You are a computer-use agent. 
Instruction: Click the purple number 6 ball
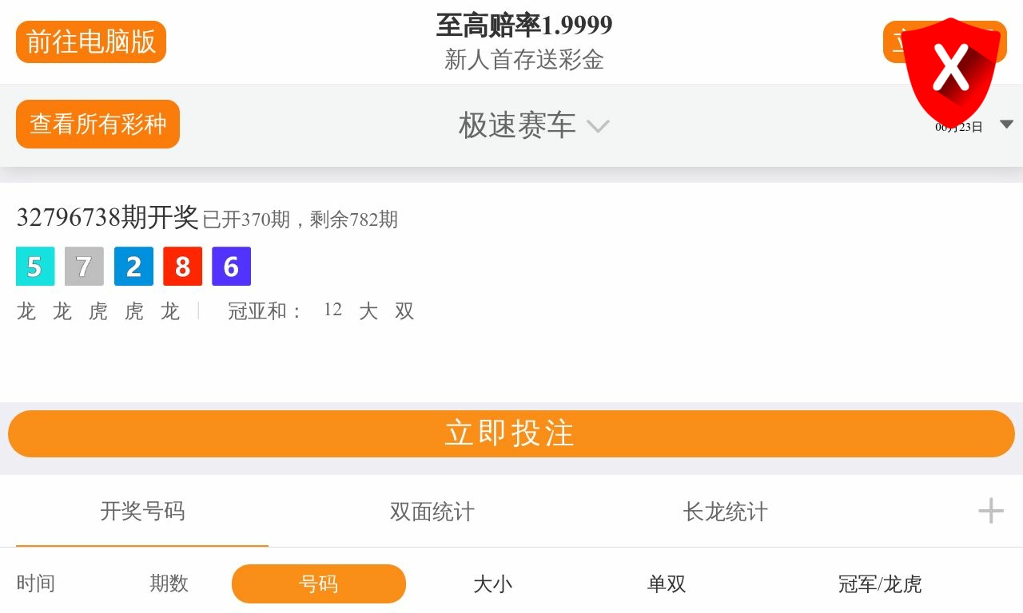pos(231,267)
